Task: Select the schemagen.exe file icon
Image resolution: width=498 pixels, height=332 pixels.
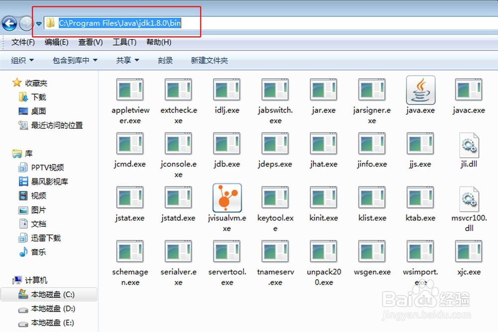Action: coord(130,251)
